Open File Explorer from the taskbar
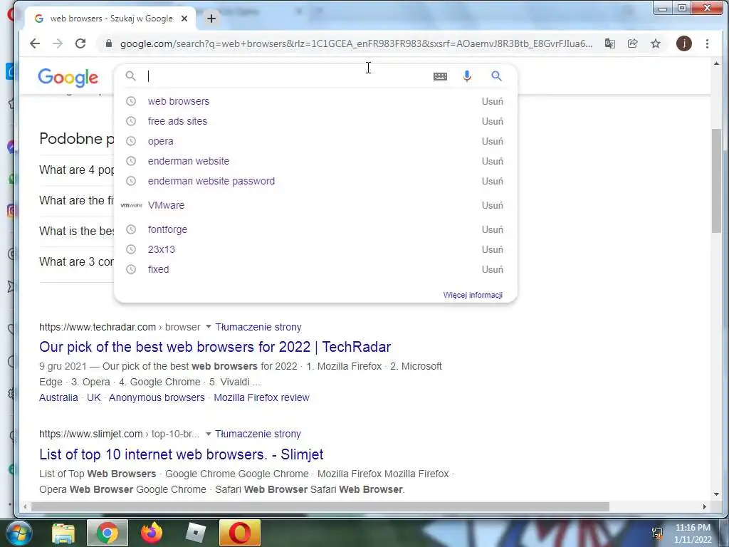729x547 pixels. [x=63, y=533]
